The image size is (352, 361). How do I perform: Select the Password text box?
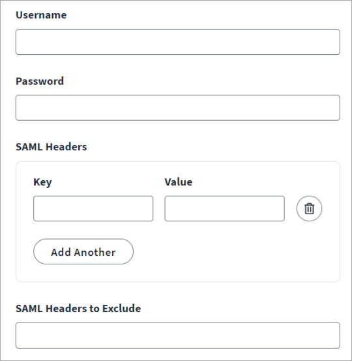coord(178,108)
